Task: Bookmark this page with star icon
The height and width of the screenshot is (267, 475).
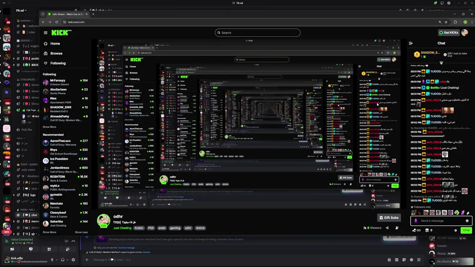Action: click(446, 22)
